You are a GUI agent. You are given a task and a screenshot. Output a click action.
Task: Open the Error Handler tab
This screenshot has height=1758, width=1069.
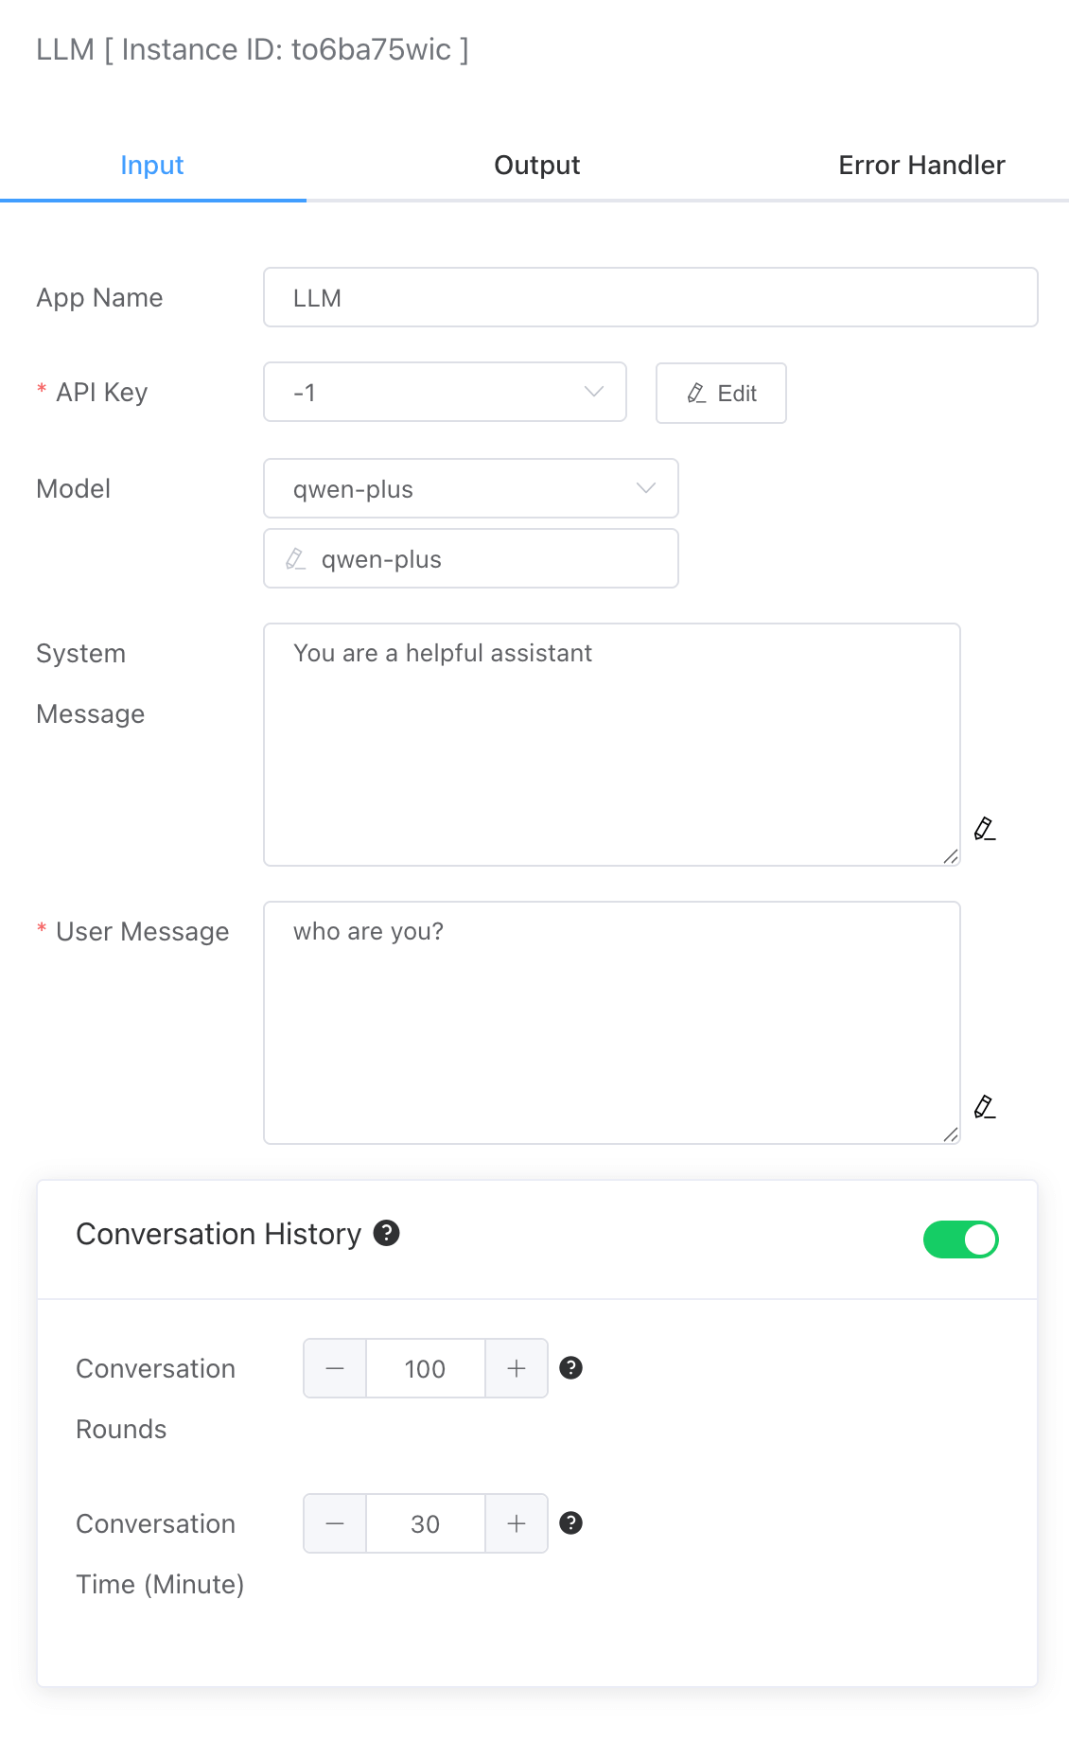point(921,166)
